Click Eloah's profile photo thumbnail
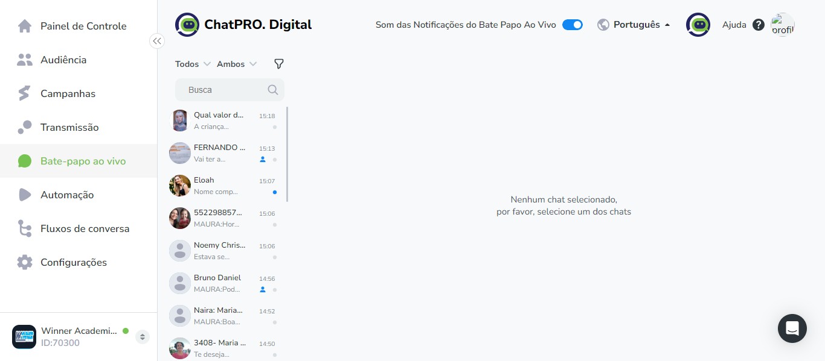825x361 pixels. tap(180, 186)
